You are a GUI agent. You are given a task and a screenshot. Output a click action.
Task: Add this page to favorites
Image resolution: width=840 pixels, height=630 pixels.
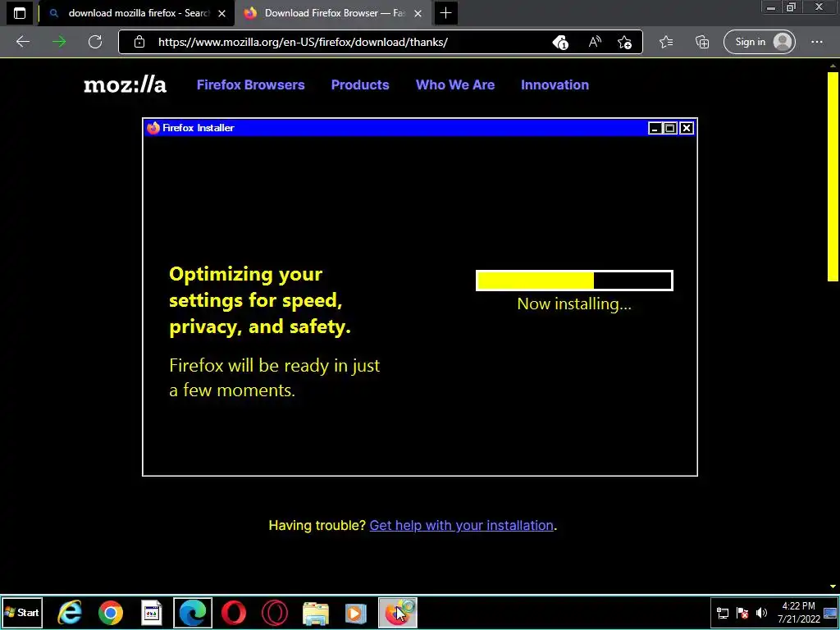click(624, 42)
